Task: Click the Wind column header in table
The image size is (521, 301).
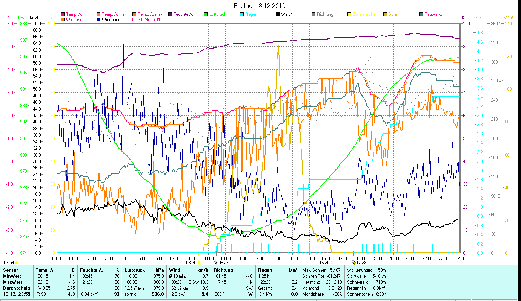Action: coord(174,270)
